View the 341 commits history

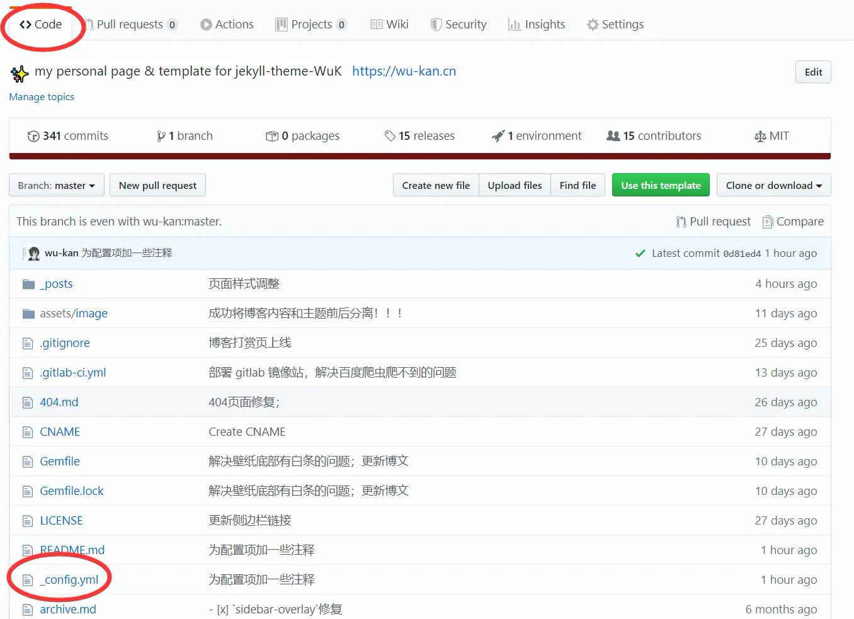[68, 136]
